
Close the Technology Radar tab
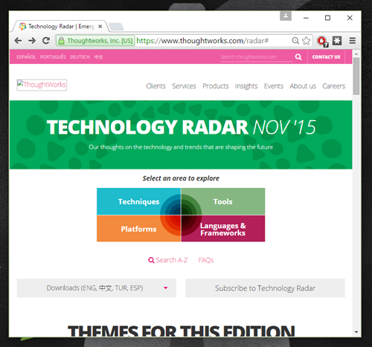click(100, 26)
